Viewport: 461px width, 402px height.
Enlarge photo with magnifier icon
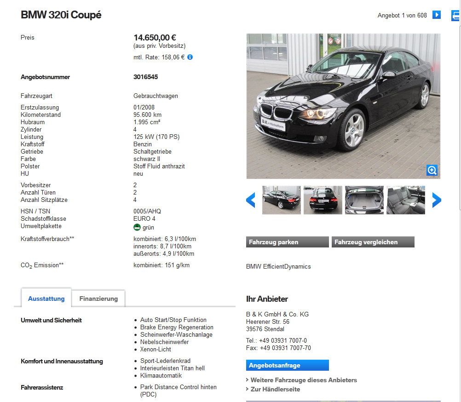[432, 170]
